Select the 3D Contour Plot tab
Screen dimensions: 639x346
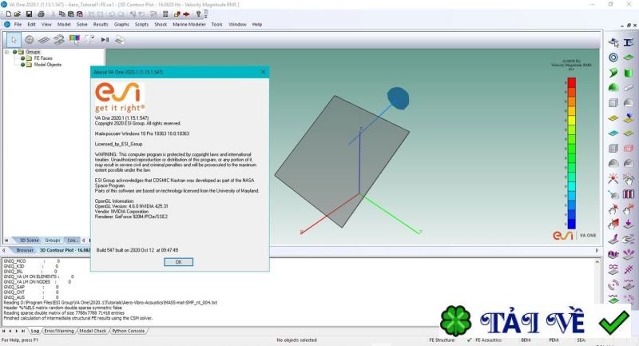tap(65, 250)
